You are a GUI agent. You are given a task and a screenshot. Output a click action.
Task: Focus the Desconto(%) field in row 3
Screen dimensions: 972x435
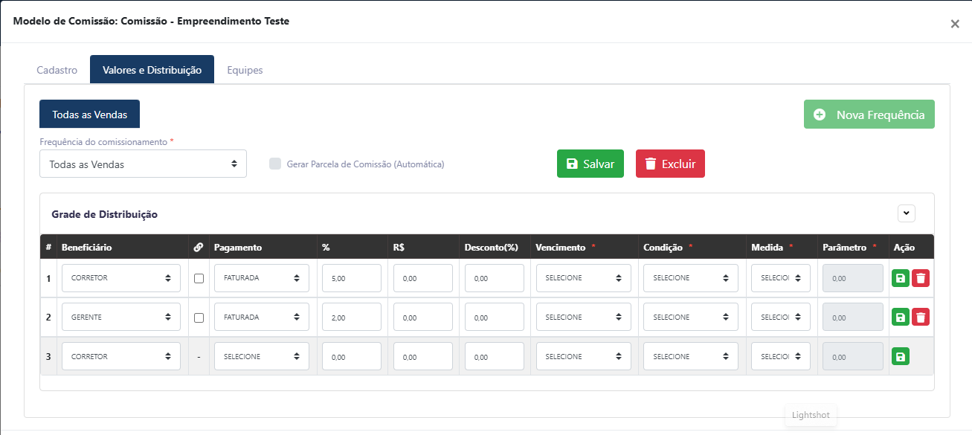tap(495, 356)
